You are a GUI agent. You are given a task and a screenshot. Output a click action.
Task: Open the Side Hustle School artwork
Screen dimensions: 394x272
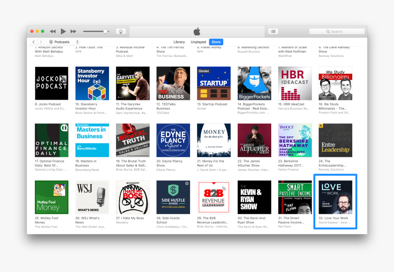pos(173,197)
